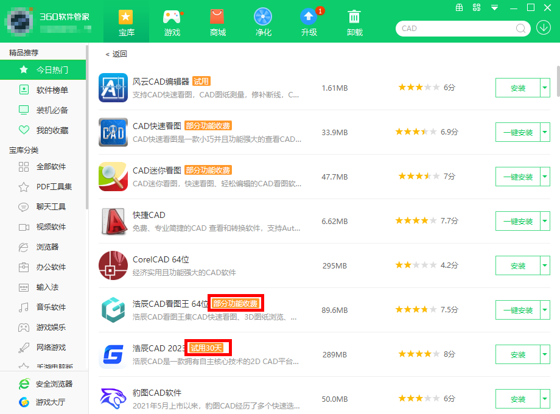560x414 pixels.
Task: Expand install options for 浩辰CAD 2023
Action: pyautogui.click(x=545, y=355)
